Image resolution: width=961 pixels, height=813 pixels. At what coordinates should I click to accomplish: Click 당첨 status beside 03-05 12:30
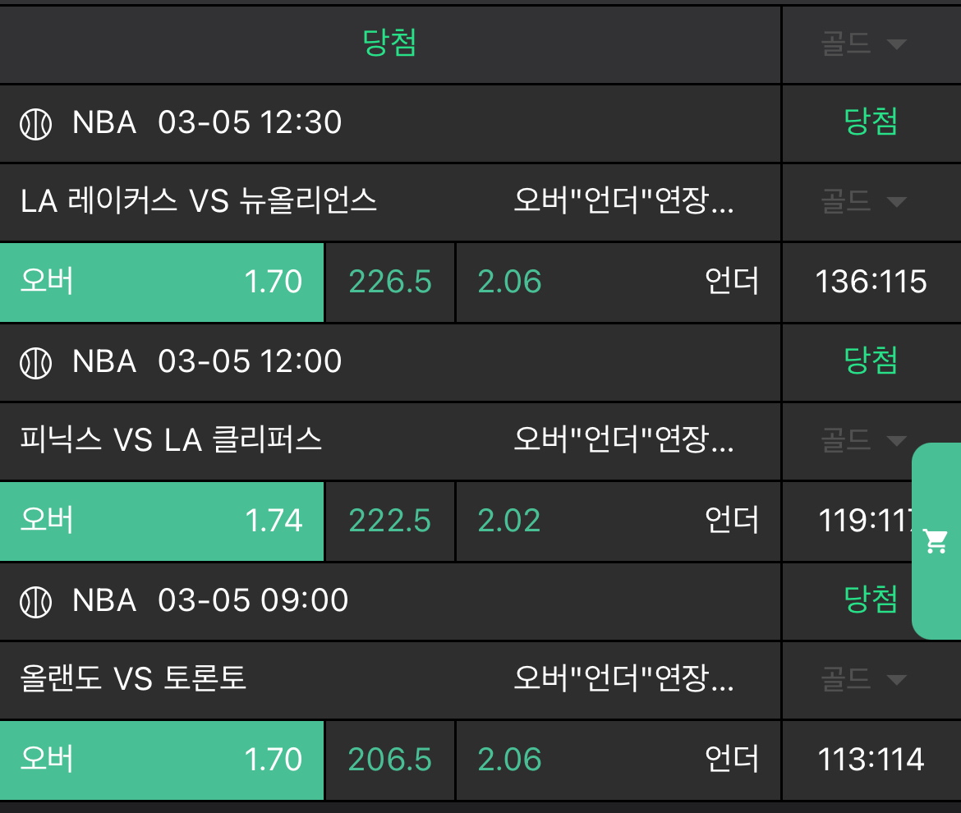pyautogui.click(x=871, y=122)
